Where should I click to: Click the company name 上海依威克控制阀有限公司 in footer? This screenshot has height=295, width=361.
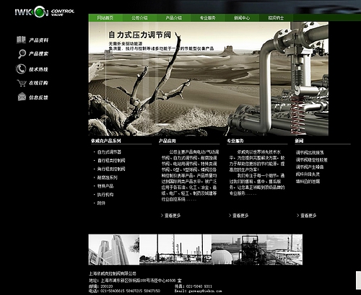(113, 273)
